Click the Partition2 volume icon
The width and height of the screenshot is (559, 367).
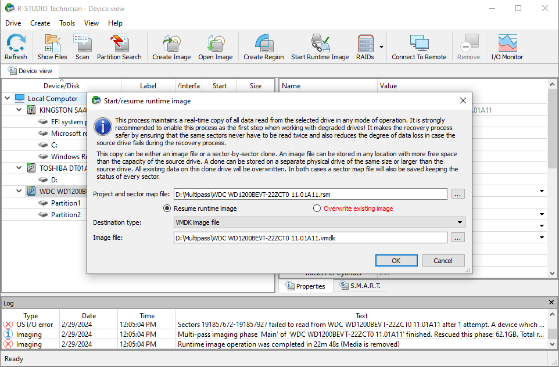(43, 214)
